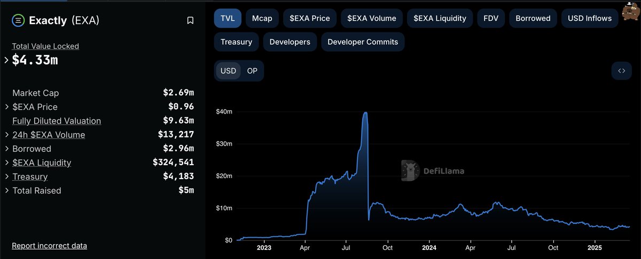Expand the $EXA Liquidity row
The width and height of the screenshot is (641, 259).
pos(6,163)
